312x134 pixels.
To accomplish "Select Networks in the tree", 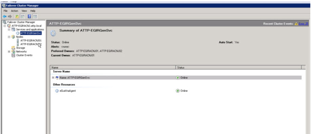I will point(21,52).
